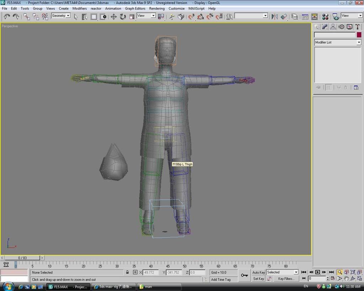Open the Modifiers menu
Image resolution: width=364 pixels, height=291 pixels.
point(79,8)
